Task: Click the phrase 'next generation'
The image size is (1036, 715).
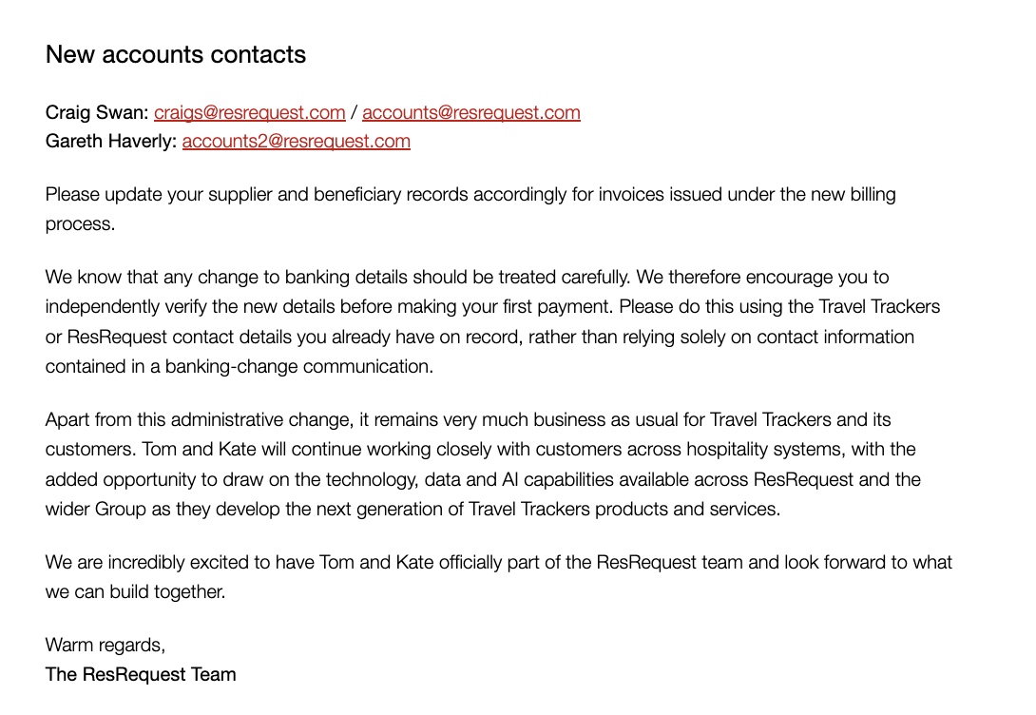Action: pyautogui.click(x=382, y=509)
